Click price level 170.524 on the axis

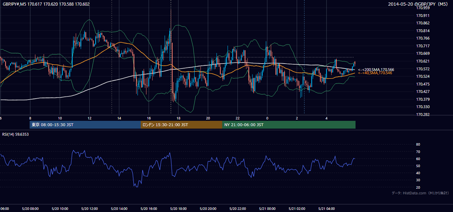423,76
